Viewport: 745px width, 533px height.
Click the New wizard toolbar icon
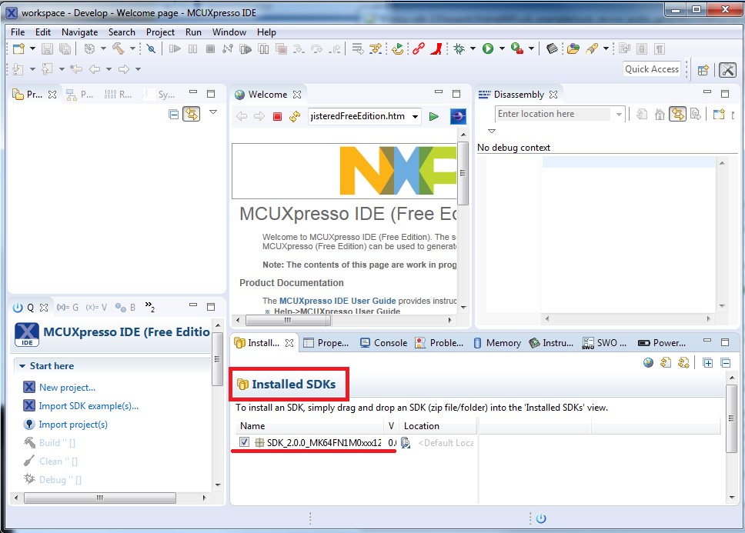[19, 49]
